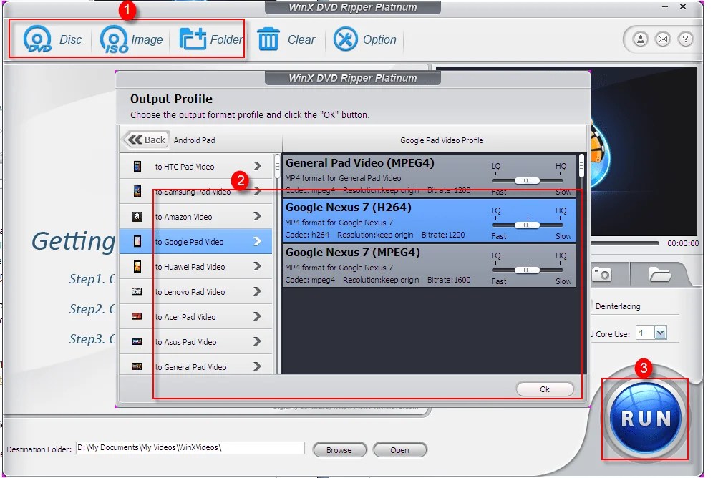Click the preview playback progress bar

click(x=625, y=243)
